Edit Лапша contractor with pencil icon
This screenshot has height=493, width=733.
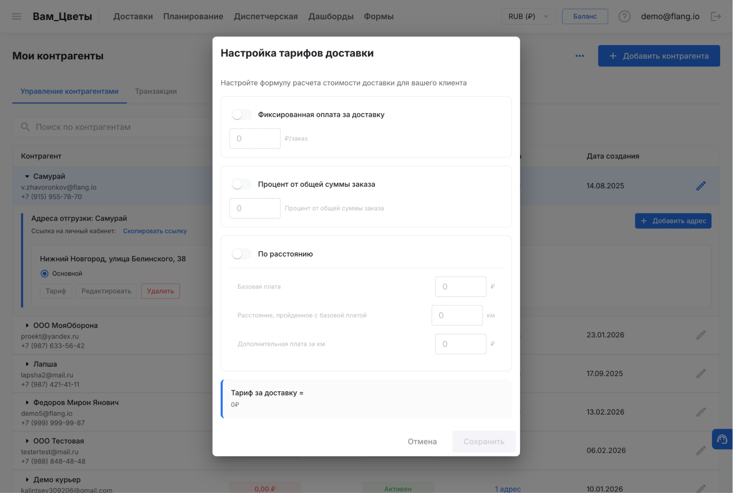(x=701, y=373)
